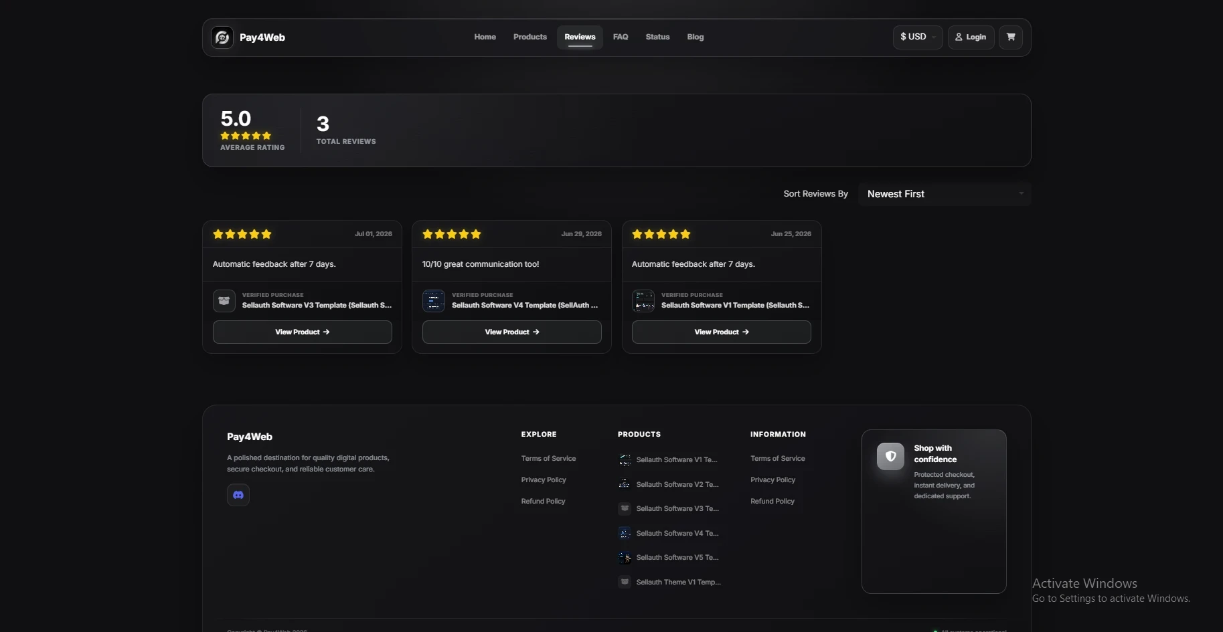
Task: Click the EXPLORE footer column heading
Action: point(539,435)
